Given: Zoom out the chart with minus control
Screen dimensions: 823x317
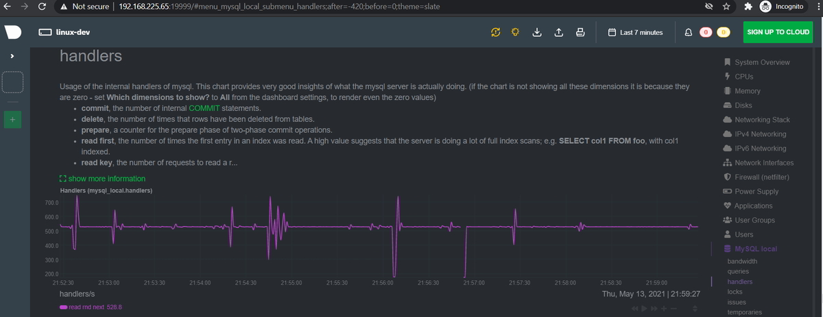Looking at the screenshot, I should click(673, 309).
